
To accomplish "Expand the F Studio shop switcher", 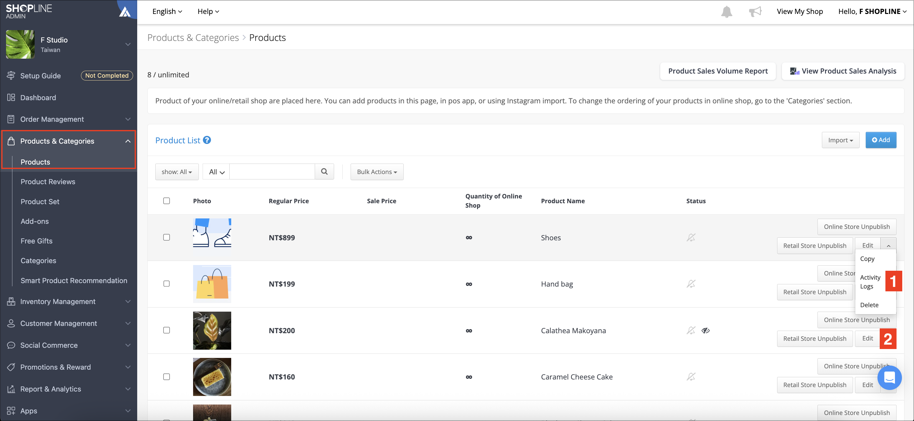I will coord(128,44).
